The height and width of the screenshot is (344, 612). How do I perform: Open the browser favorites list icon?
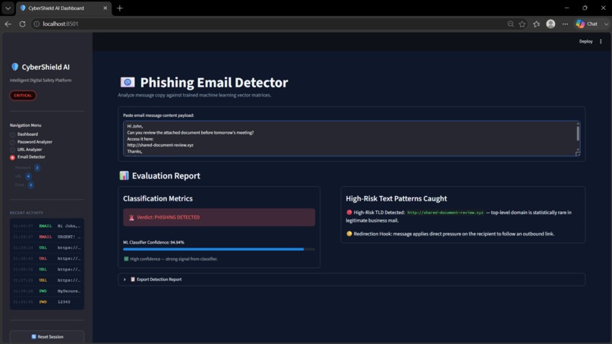[x=537, y=24]
